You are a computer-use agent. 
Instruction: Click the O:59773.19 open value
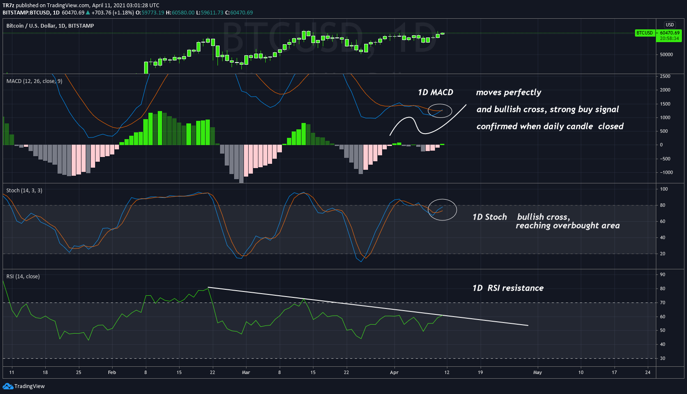coord(150,13)
